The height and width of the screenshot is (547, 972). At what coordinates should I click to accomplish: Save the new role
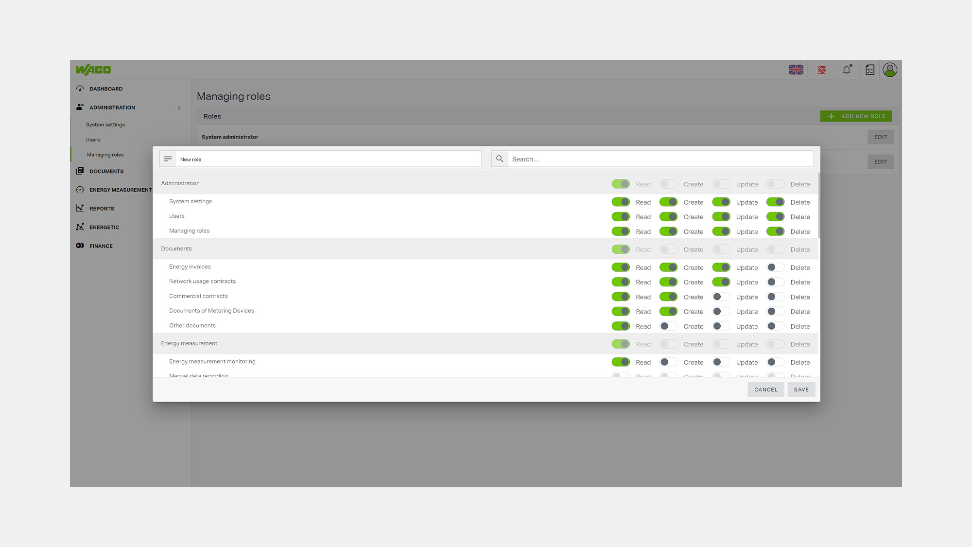pyautogui.click(x=801, y=389)
